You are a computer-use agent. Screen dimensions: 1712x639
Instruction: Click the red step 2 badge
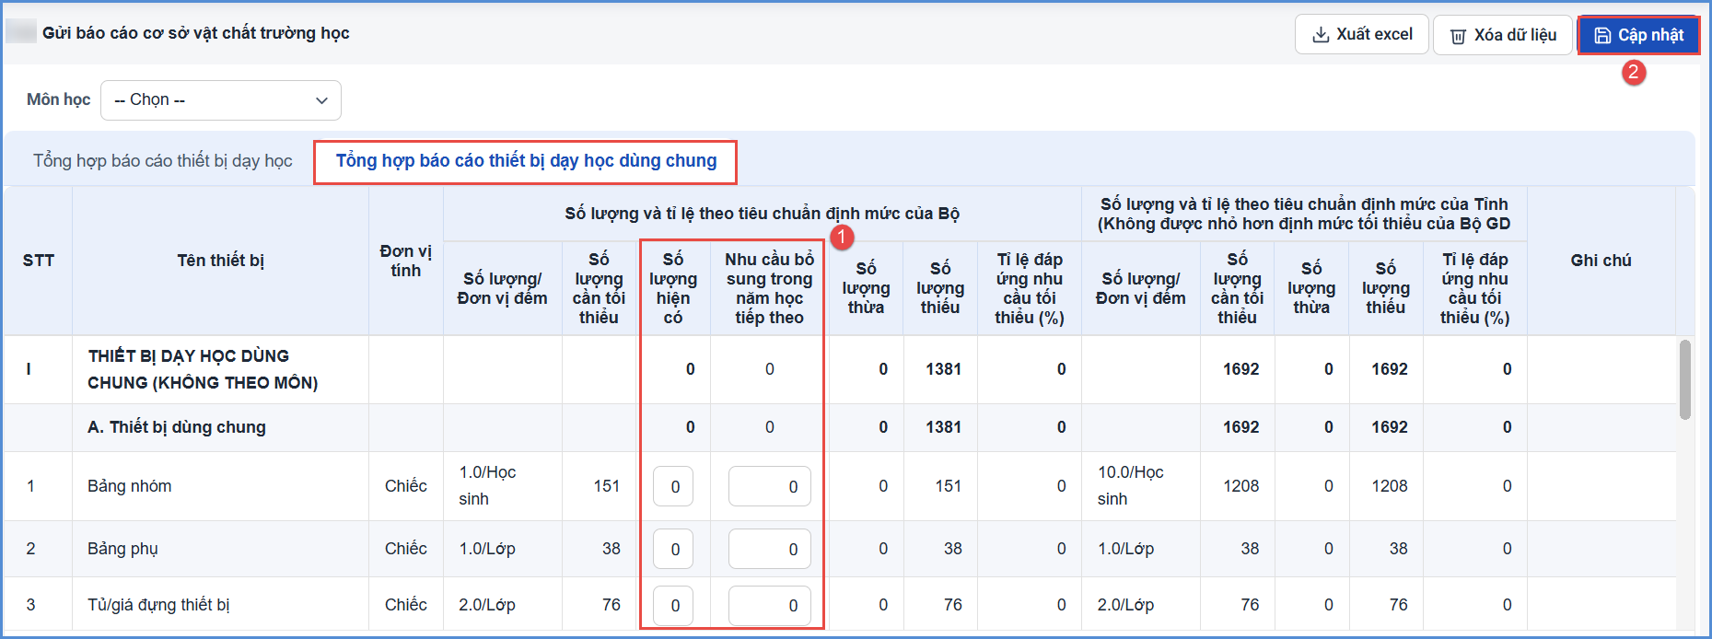1634,72
